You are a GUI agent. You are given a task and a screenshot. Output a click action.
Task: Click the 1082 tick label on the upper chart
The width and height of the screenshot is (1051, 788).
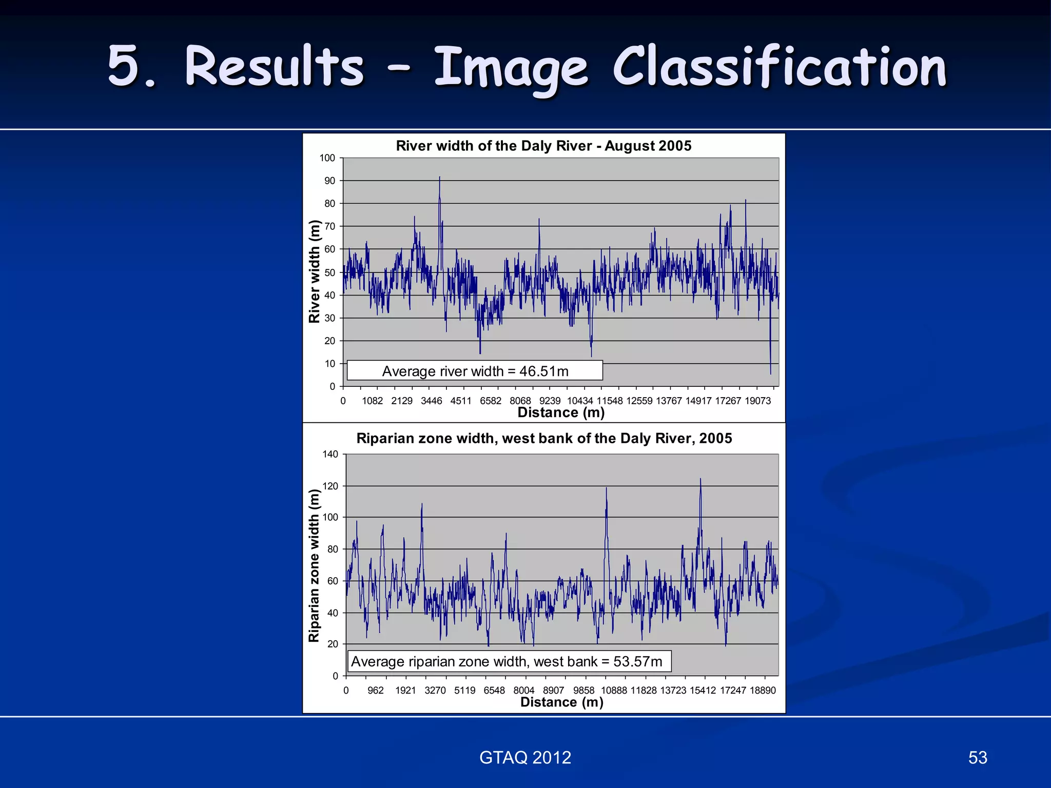[x=372, y=401]
